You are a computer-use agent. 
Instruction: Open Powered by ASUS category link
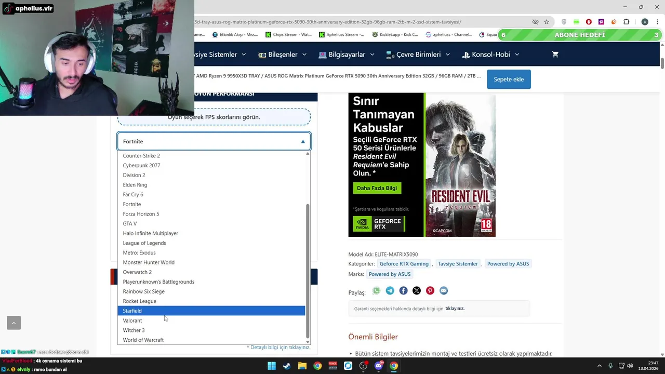[x=508, y=264]
